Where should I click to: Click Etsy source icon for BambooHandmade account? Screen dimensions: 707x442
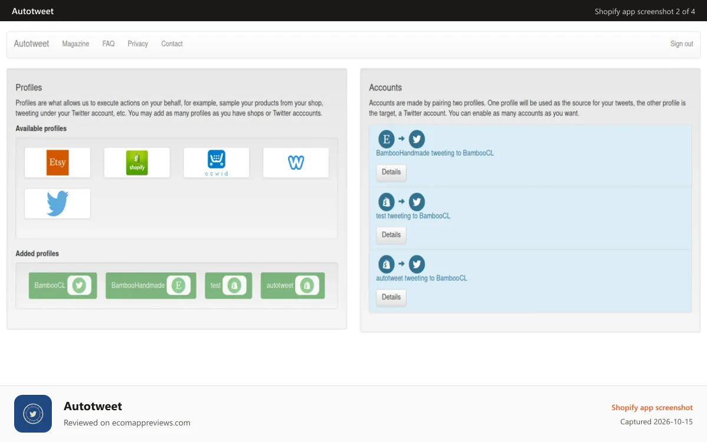pos(386,139)
